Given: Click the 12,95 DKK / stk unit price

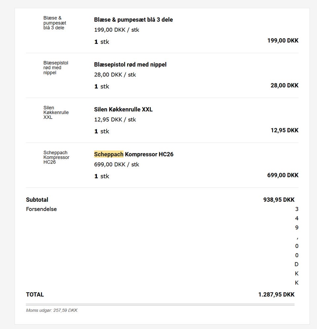Looking at the screenshot, I should [115, 120].
